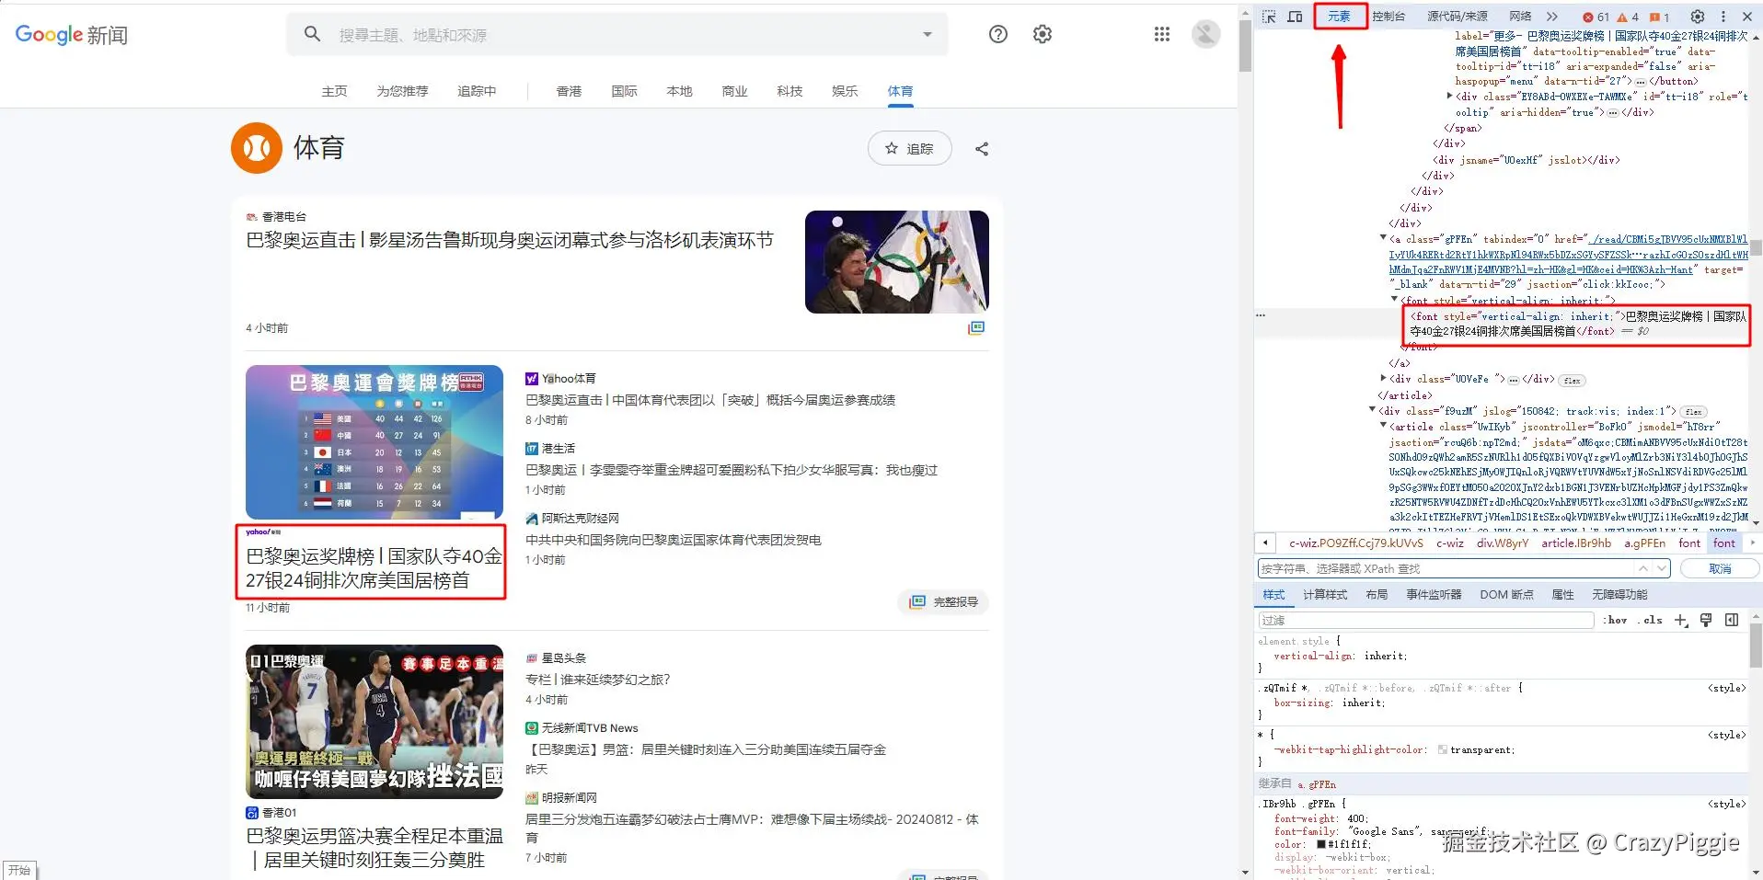Open the DOM 断点 breakpoints tab
This screenshot has height=880, width=1763.
click(x=1506, y=595)
